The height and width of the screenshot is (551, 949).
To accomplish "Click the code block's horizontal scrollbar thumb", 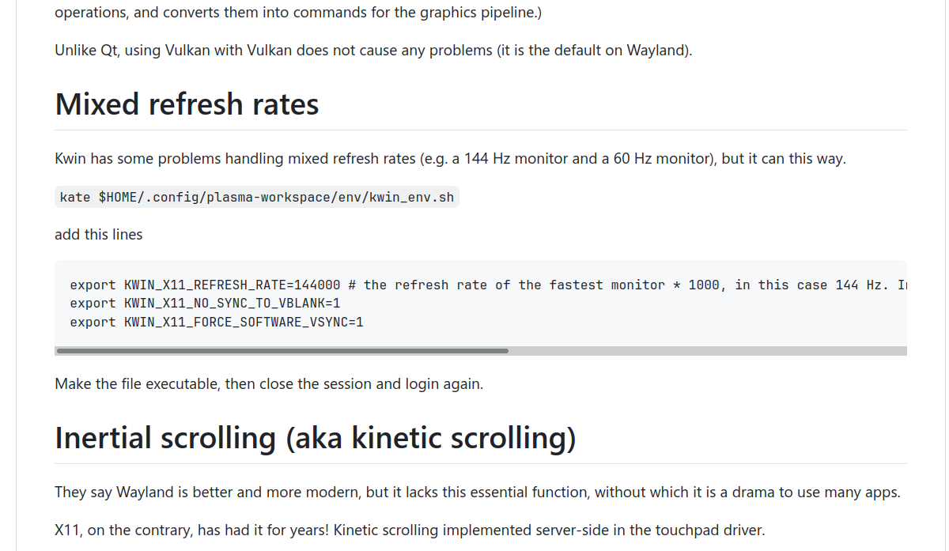I will (282, 350).
